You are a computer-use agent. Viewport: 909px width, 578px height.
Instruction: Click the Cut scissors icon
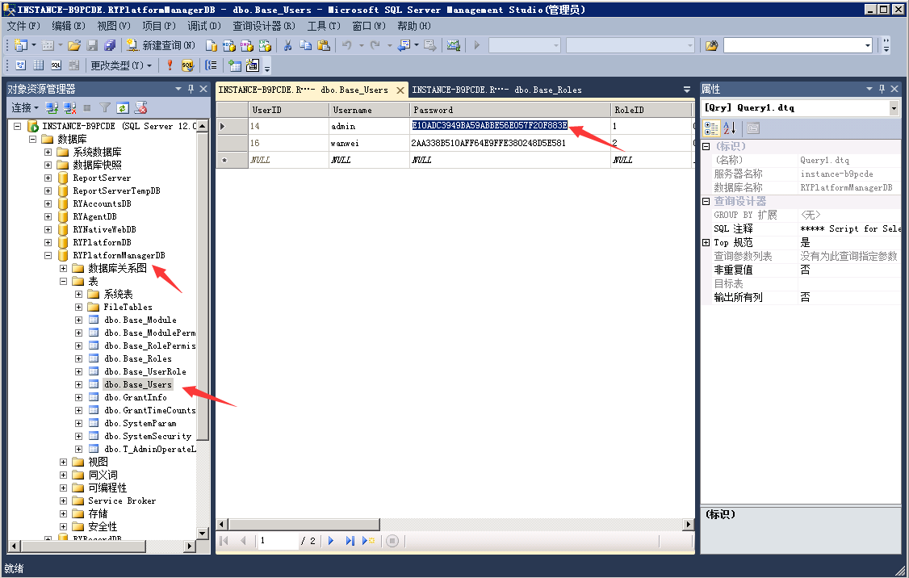[287, 45]
